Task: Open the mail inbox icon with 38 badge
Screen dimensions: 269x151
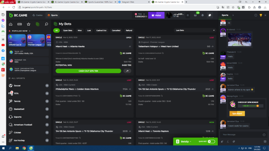Action: (196, 15)
